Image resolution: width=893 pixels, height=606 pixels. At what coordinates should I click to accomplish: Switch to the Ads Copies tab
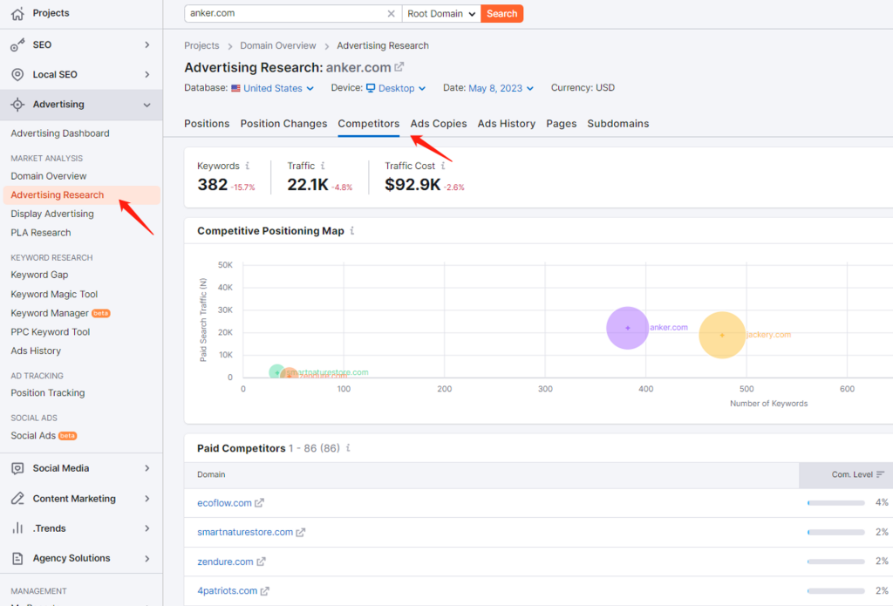click(439, 124)
